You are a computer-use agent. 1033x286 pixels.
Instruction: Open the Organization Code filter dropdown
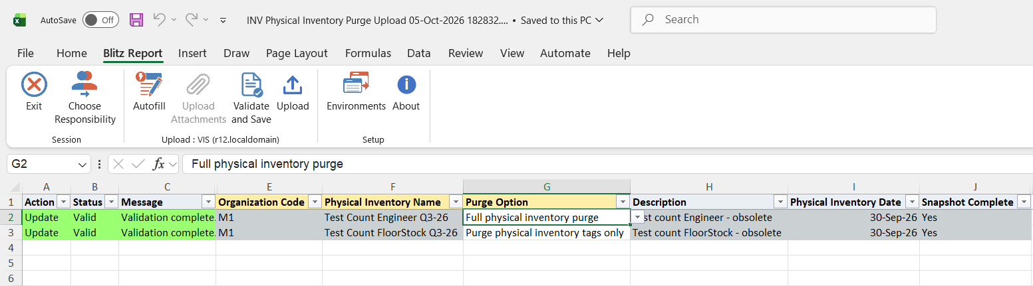pyautogui.click(x=315, y=202)
